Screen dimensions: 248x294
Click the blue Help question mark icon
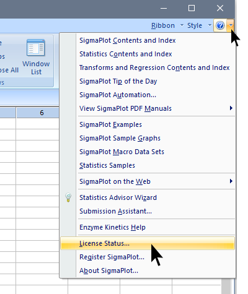click(x=220, y=25)
